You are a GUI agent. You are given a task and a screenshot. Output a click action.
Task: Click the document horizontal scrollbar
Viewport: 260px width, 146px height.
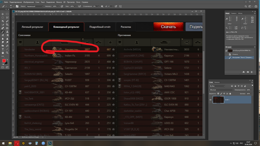(x=121, y=137)
